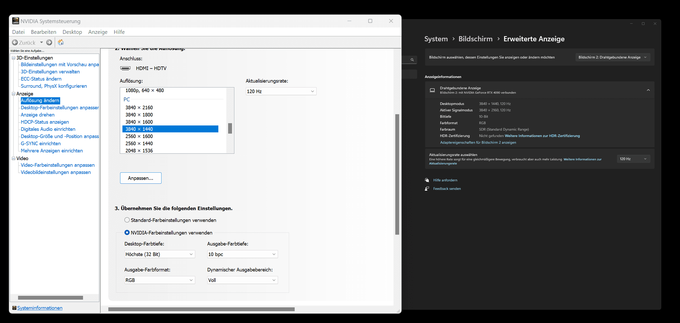Click the HDMI connector icon
This screenshot has width=680, height=323.
(x=126, y=68)
